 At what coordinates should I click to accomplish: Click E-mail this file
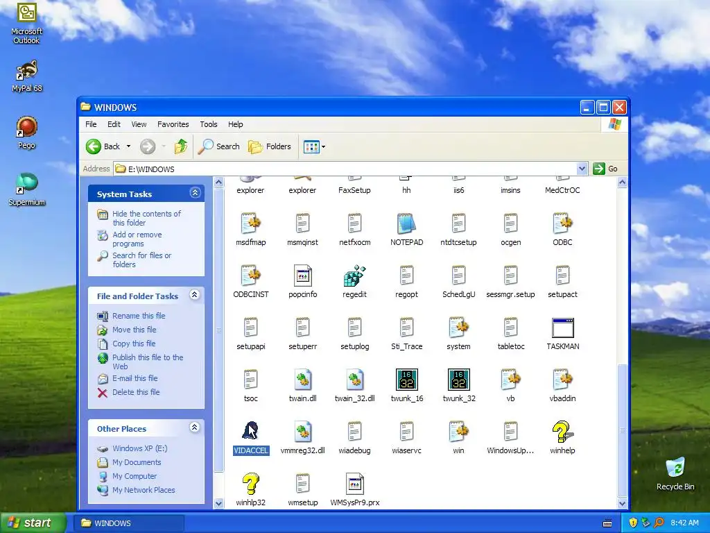coord(135,378)
